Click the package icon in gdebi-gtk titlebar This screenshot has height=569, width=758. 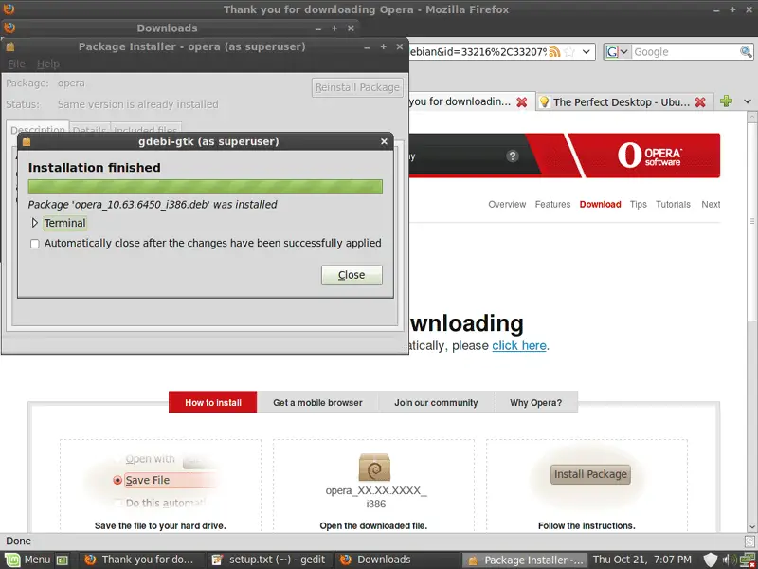(x=27, y=141)
